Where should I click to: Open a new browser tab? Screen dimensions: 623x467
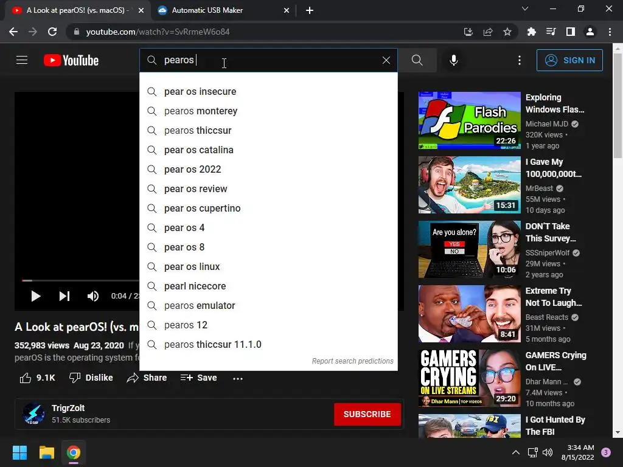coord(310,10)
